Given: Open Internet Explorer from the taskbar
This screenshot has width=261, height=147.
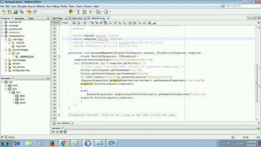Looking at the screenshot, I should pyautogui.click(x=17, y=143).
